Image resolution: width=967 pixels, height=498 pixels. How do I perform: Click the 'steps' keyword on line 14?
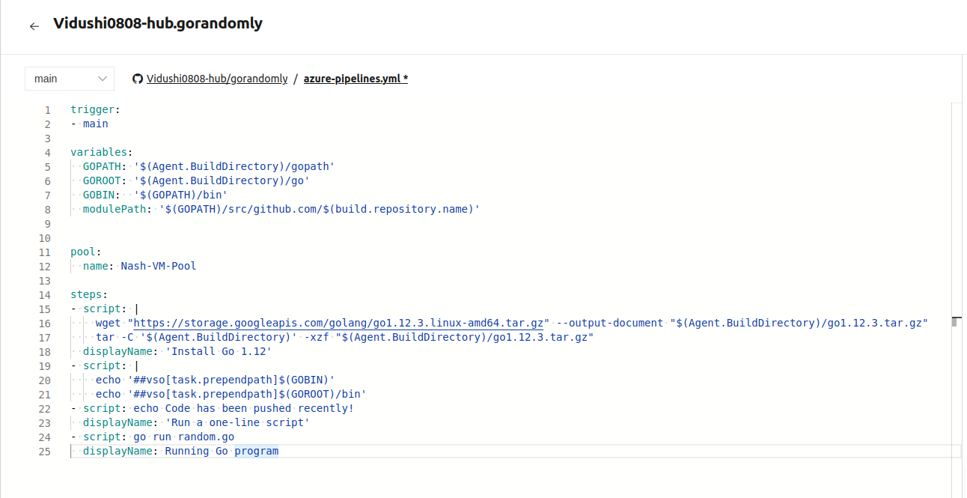[87, 295]
